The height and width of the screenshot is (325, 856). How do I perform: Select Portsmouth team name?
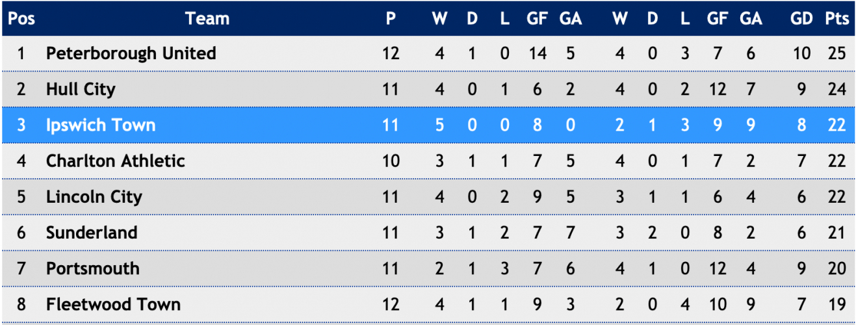[92, 268]
